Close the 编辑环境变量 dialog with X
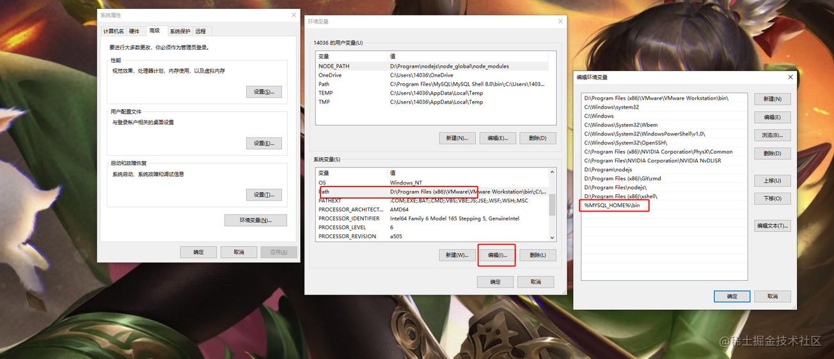 point(791,77)
